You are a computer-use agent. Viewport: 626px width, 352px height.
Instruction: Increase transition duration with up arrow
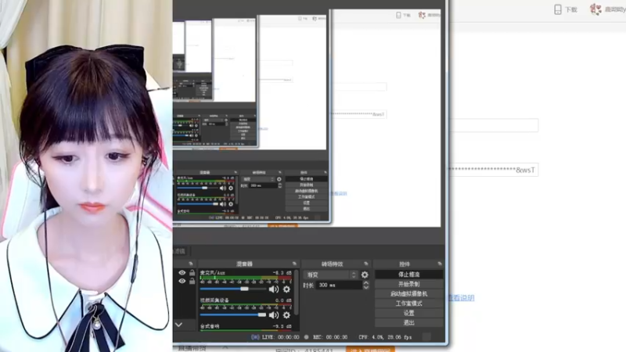(365, 283)
